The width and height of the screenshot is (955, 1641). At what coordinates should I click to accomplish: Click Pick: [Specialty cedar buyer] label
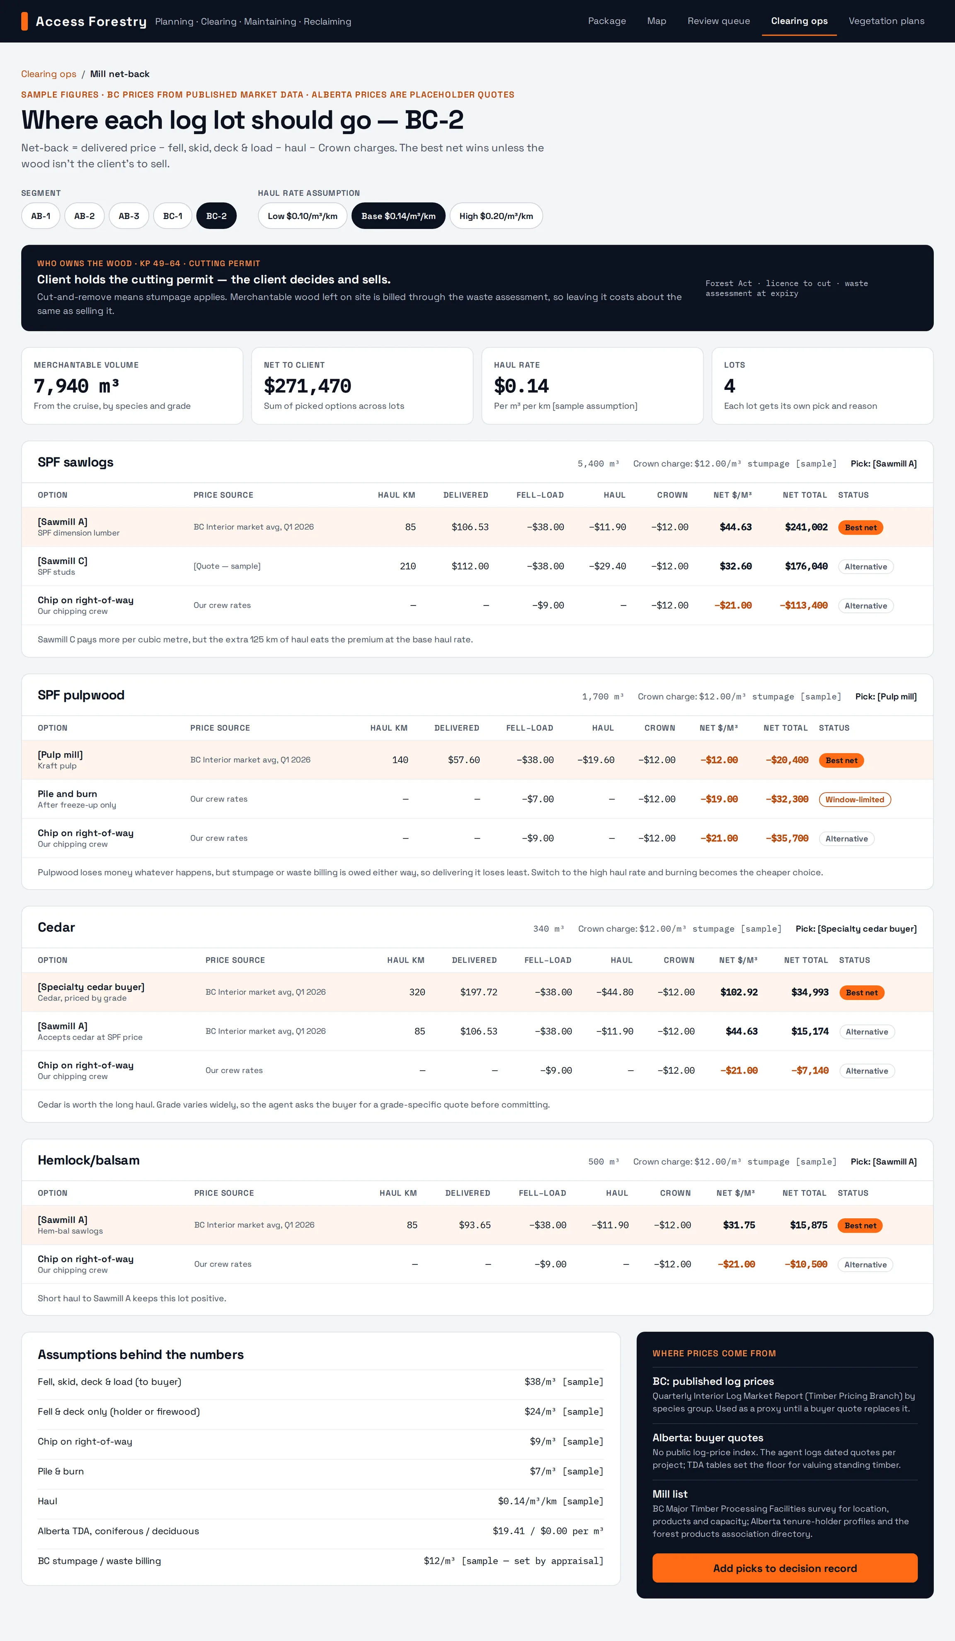click(856, 929)
